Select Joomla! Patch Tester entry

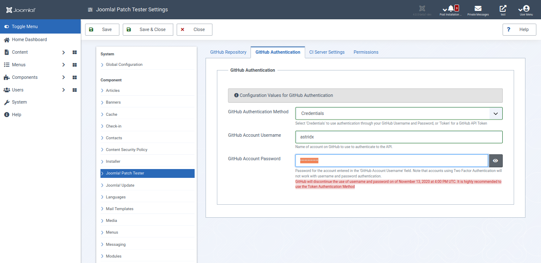[148, 173]
